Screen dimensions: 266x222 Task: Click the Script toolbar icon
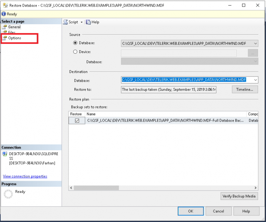coord(65,22)
